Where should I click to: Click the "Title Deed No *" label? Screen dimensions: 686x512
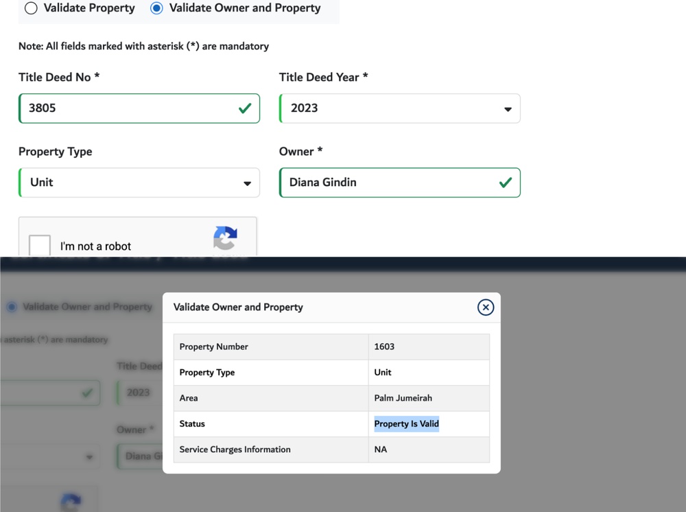click(59, 78)
